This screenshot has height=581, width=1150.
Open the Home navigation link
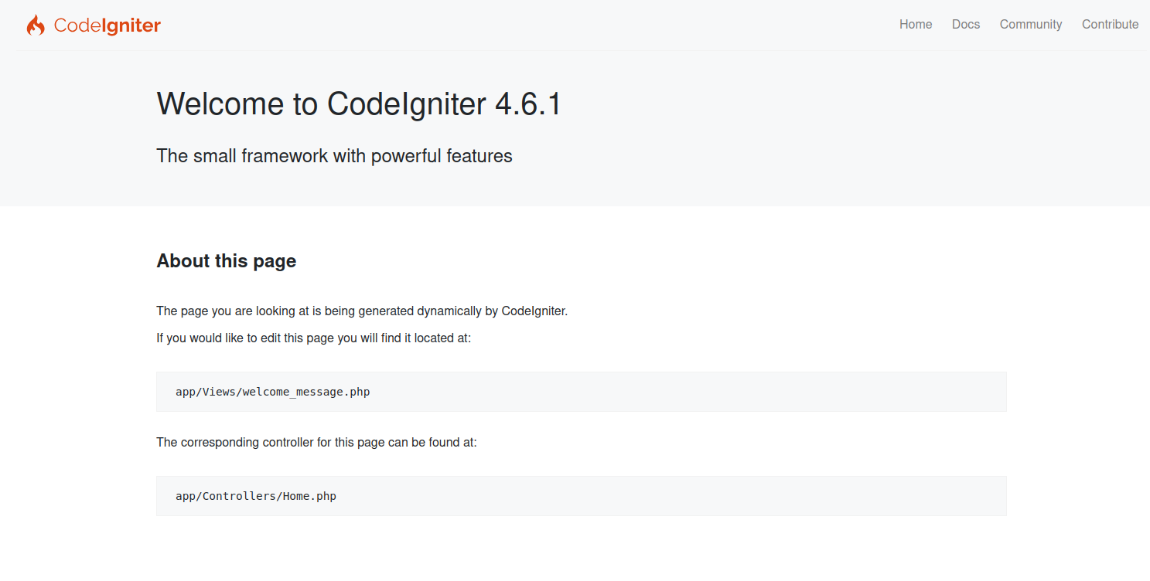click(915, 25)
